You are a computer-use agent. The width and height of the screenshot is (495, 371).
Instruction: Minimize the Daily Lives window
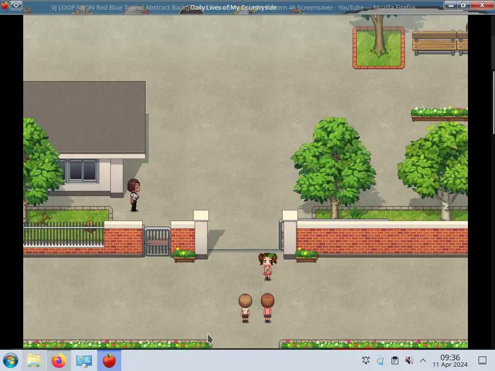tap(451, 5)
